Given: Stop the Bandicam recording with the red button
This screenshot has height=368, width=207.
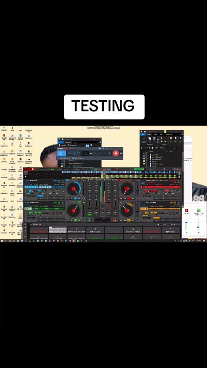Looking at the screenshot, I should tap(116, 153).
